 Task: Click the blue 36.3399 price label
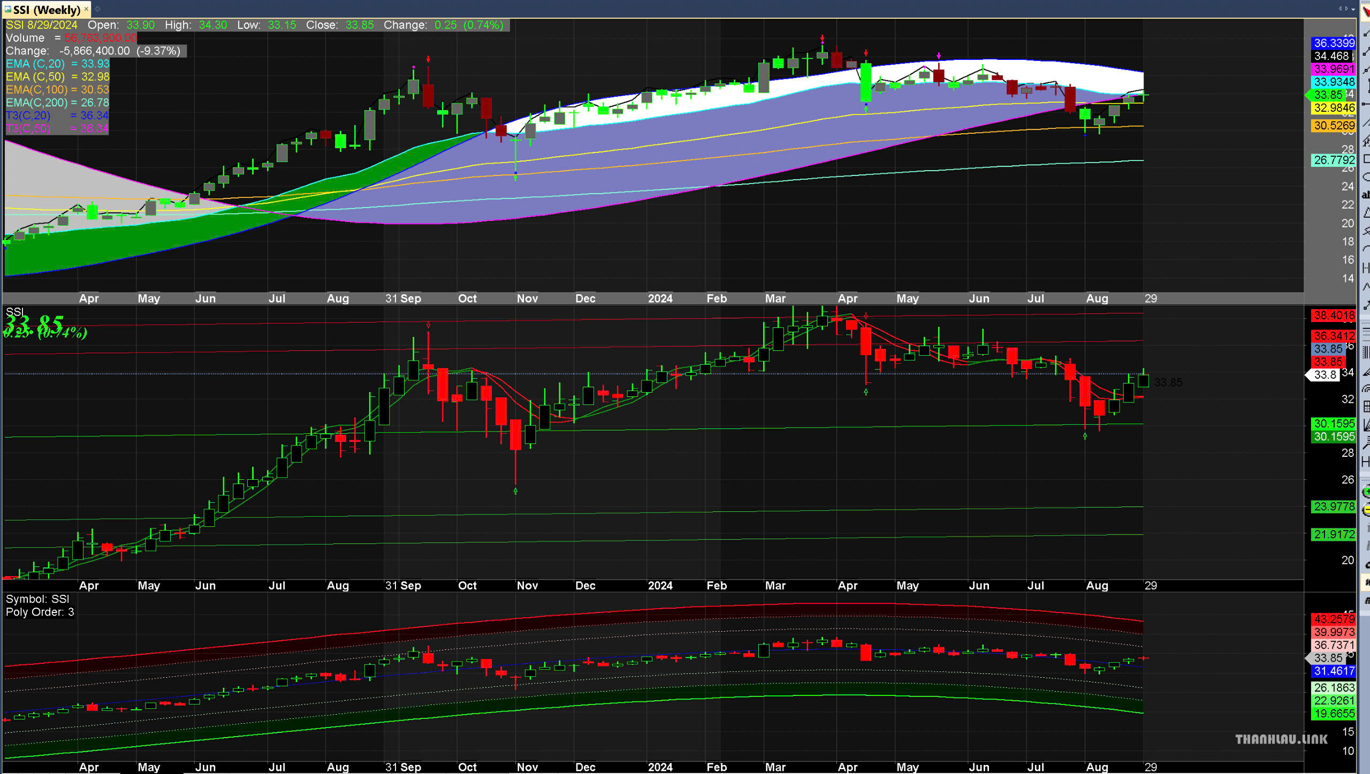tap(1334, 43)
